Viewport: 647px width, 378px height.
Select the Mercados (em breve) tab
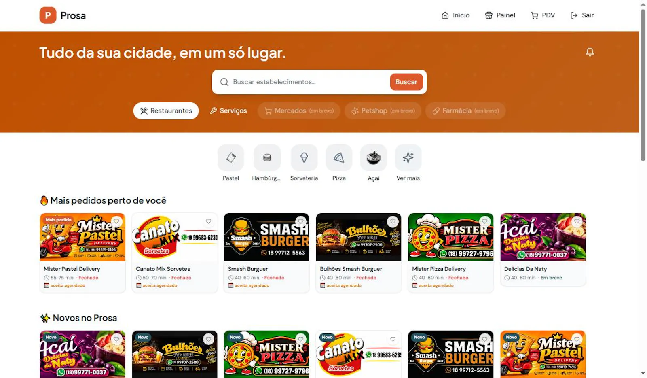299,111
